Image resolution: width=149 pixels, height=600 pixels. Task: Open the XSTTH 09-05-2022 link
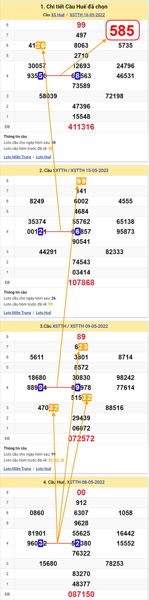[89, 326]
